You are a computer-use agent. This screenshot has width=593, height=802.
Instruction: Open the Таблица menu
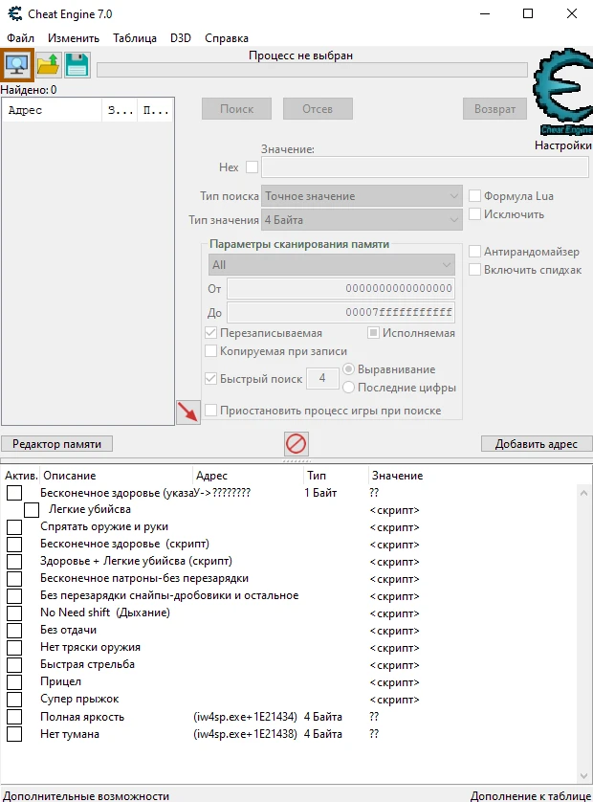(135, 38)
